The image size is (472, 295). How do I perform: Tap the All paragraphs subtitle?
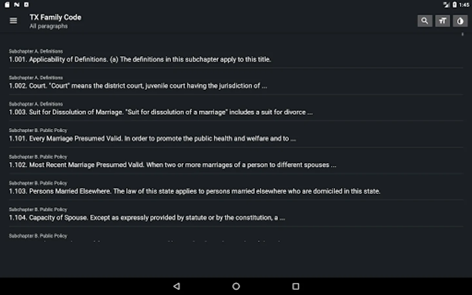(49, 26)
